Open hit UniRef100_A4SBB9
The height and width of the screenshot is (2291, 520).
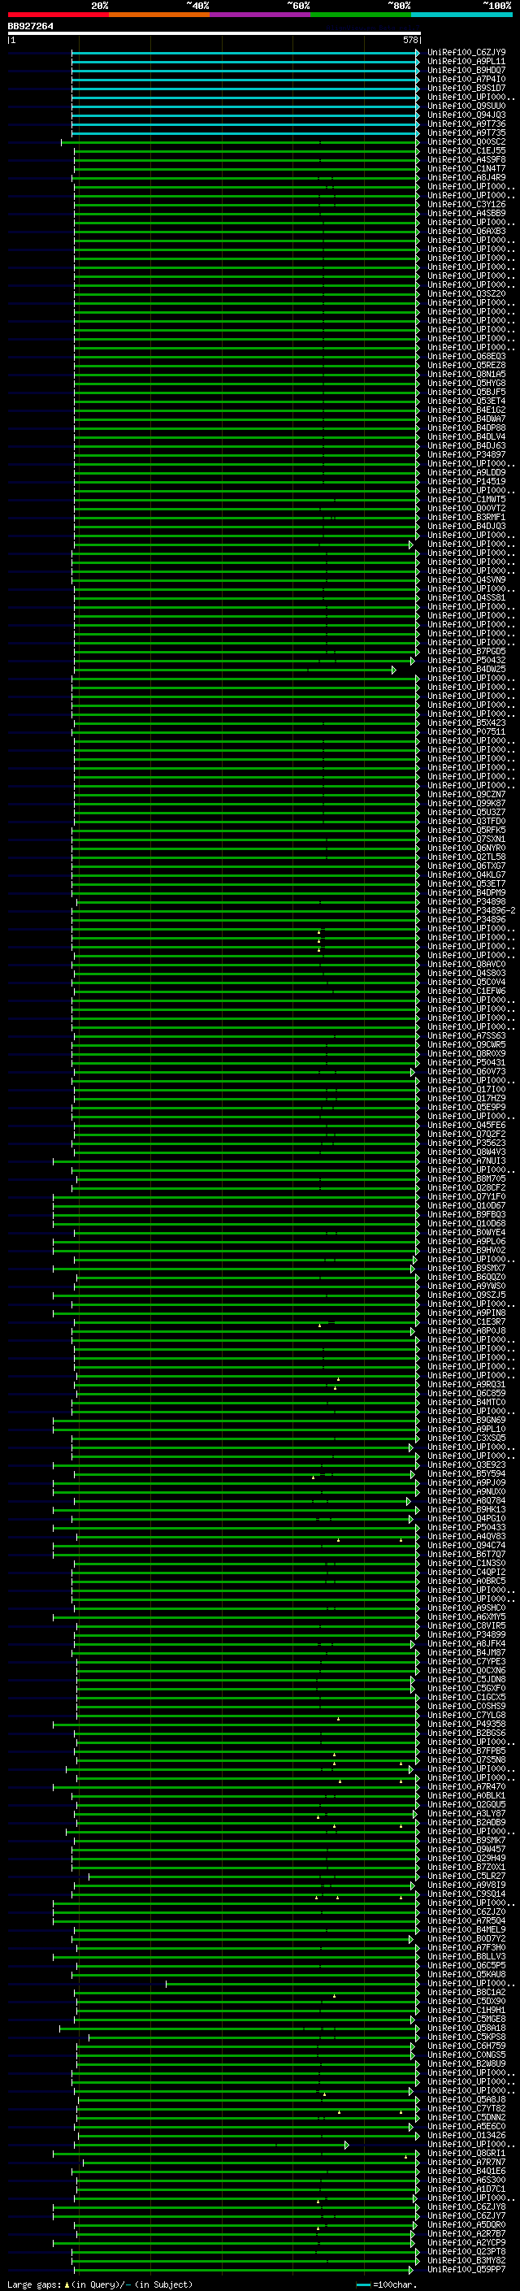pyautogui.click(x=466, y=214)
